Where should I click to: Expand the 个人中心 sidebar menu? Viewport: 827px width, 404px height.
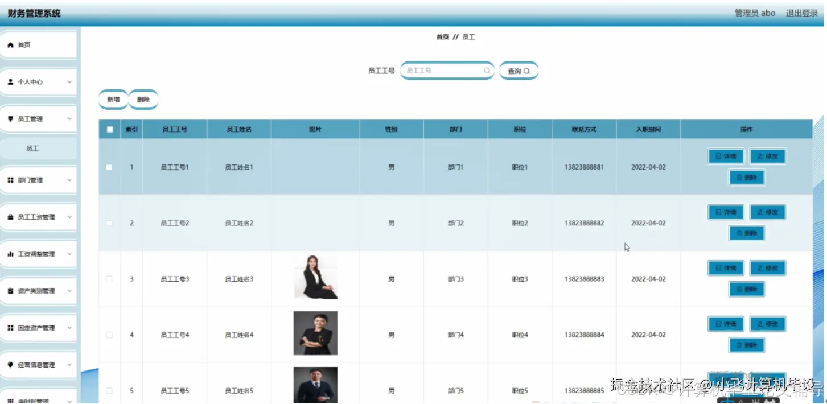coord(69,82)
